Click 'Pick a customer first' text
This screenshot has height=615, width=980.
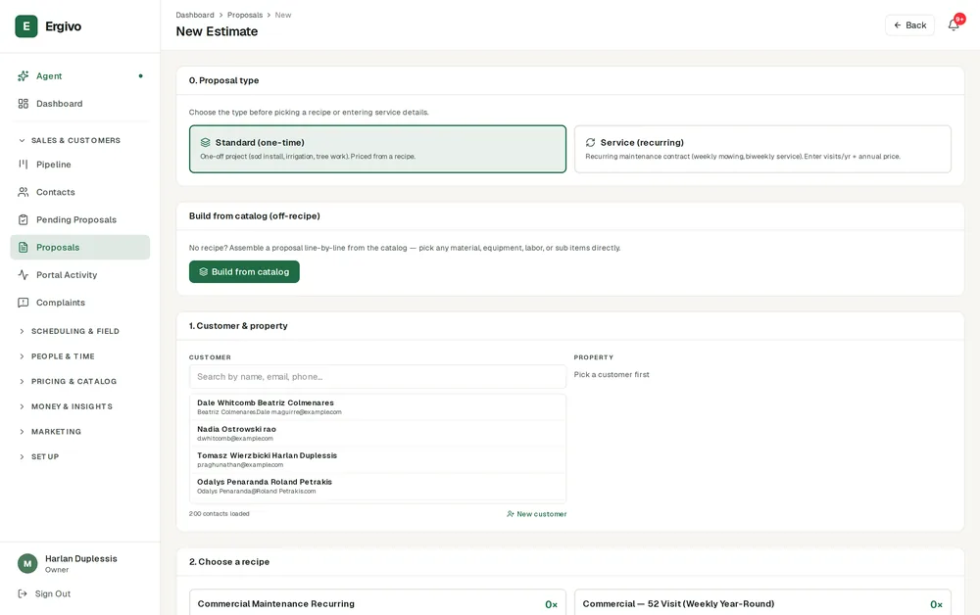(612, 375)
